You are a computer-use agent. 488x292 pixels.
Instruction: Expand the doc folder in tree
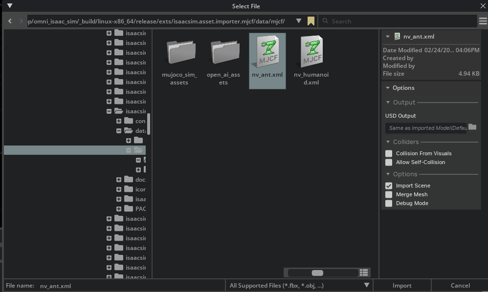tap(118, 180)
